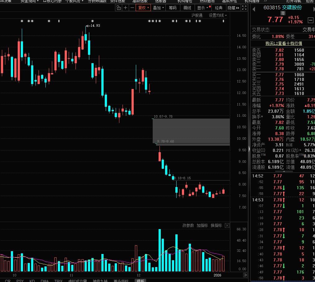315x282 pixels.
Task: Zoom out chart with minus icon
Action: (x=132, y=8)
